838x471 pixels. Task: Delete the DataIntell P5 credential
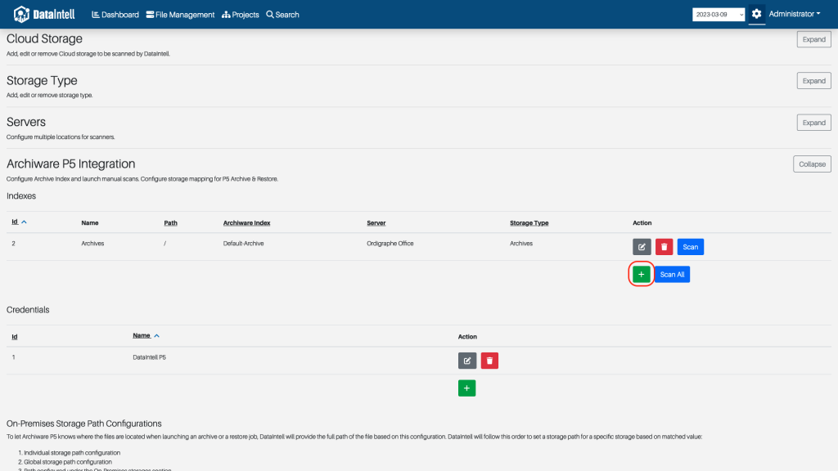(x=489, y=361)
